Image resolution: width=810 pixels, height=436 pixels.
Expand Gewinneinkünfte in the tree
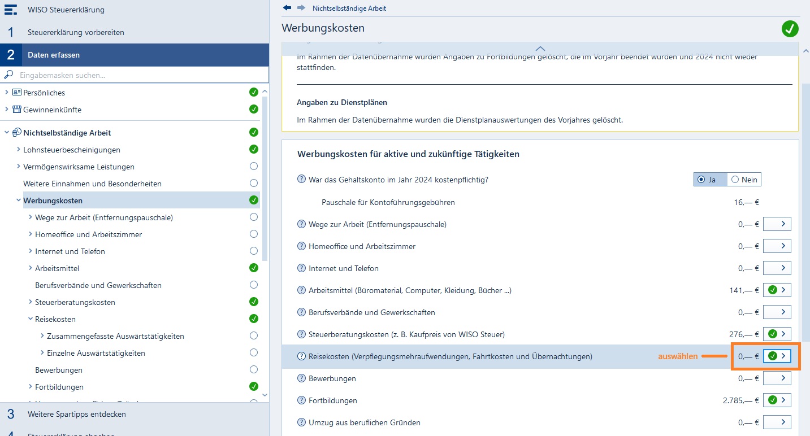click(x=7, y=110)
